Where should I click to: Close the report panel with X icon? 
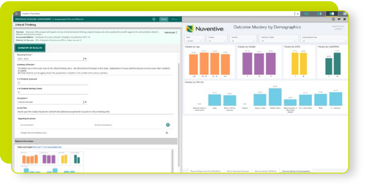point(345,19)
